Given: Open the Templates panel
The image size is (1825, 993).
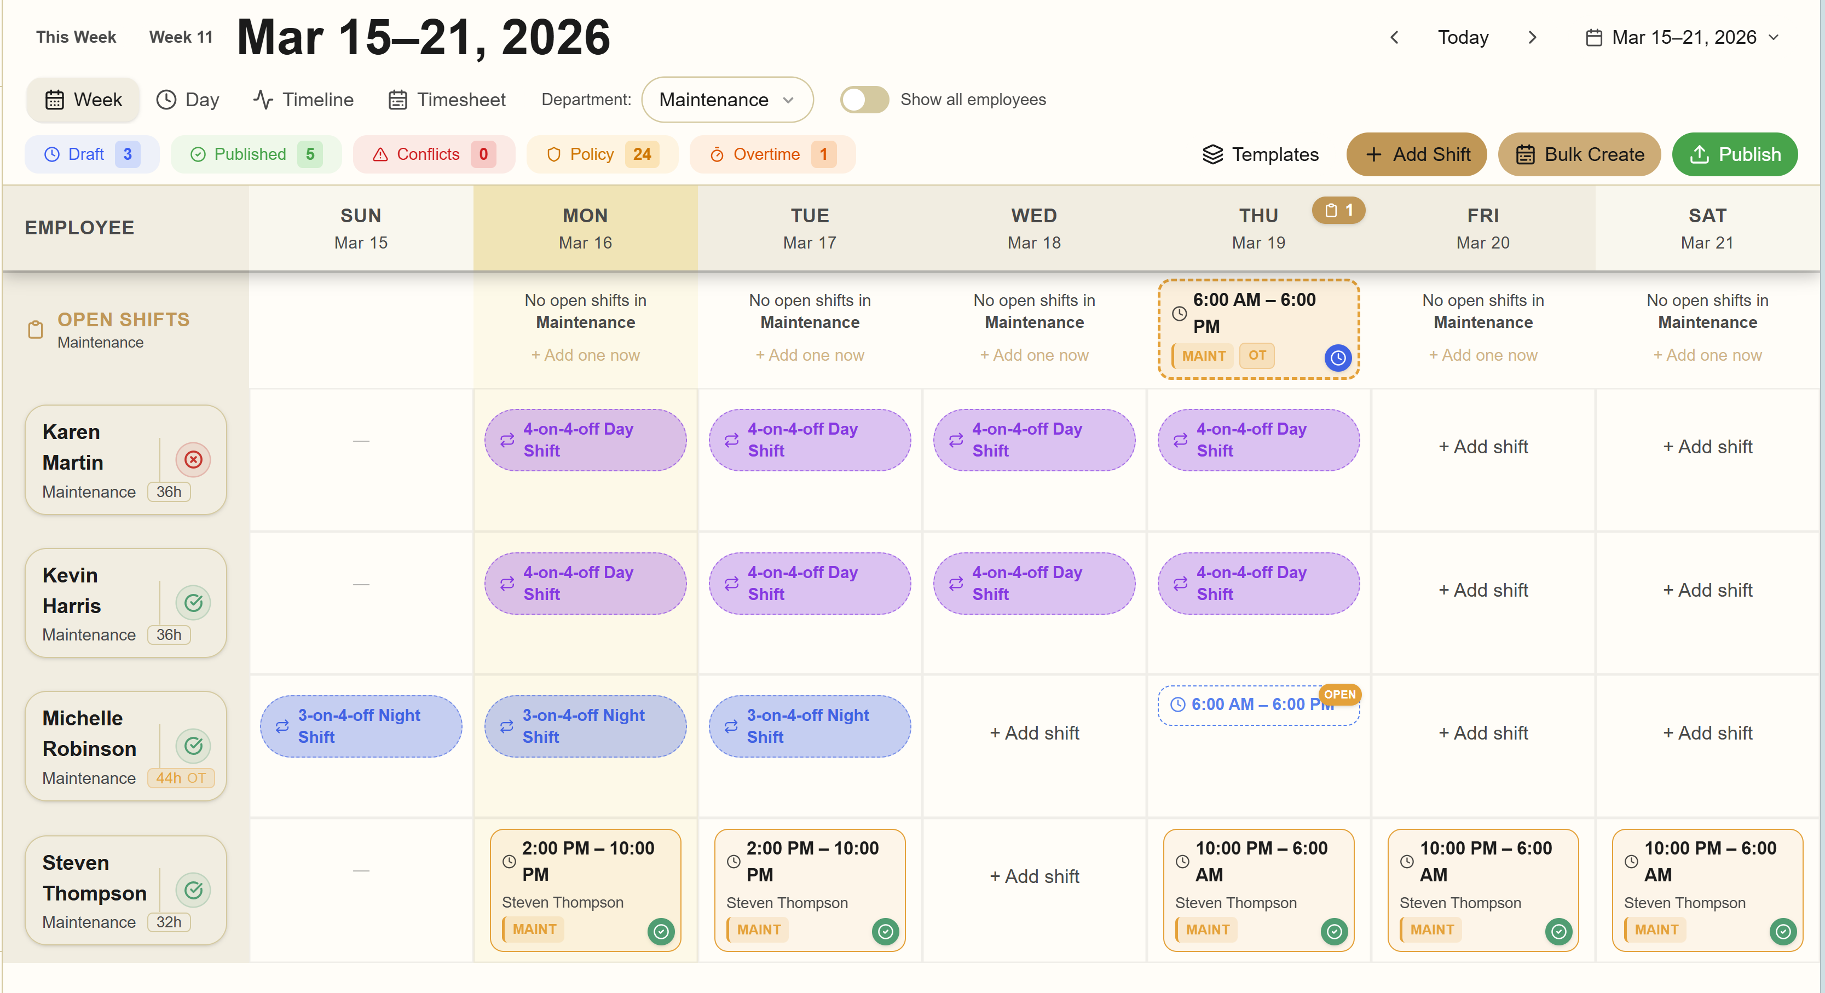Looking at the screenshot, I should 1260,154.
